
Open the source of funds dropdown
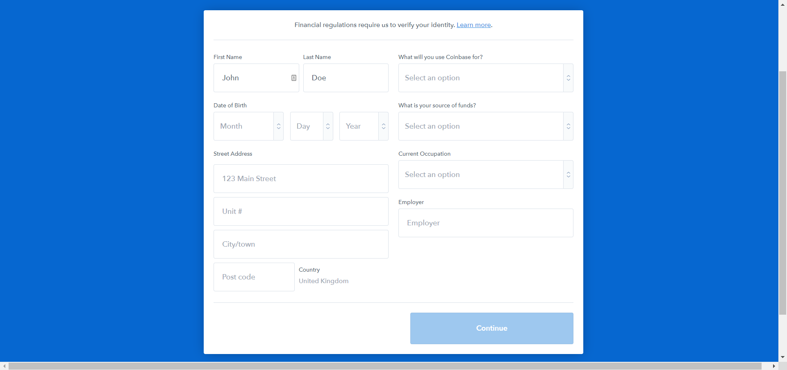(486, 126)
